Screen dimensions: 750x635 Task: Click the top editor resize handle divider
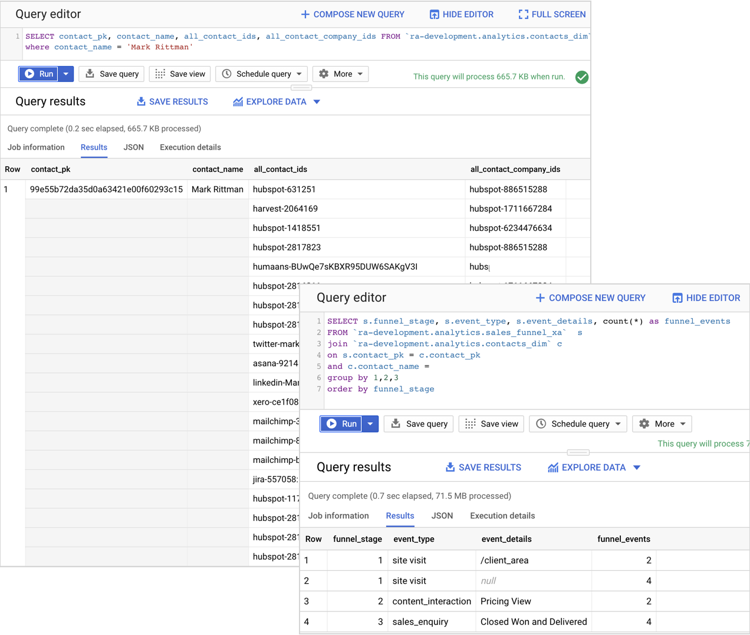pyautogui.click(x=301, y=87)
